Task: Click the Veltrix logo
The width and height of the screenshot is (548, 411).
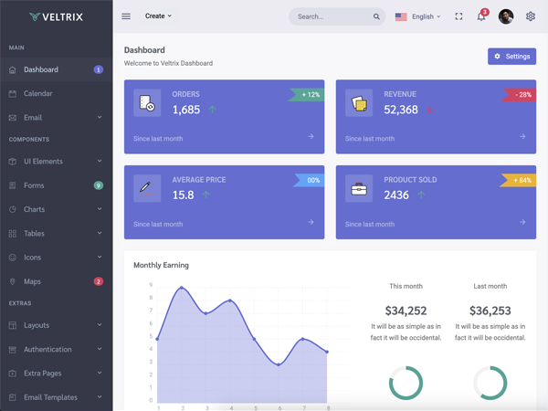Action: 57,16
